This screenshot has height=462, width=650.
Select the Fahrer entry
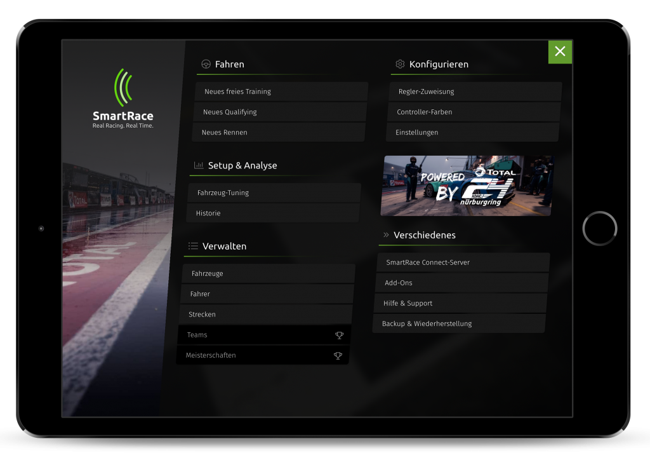click(x=267, y=294)
